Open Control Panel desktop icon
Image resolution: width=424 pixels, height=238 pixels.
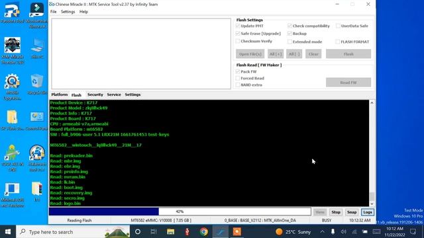pyautogui.click(x=37, y=120)
